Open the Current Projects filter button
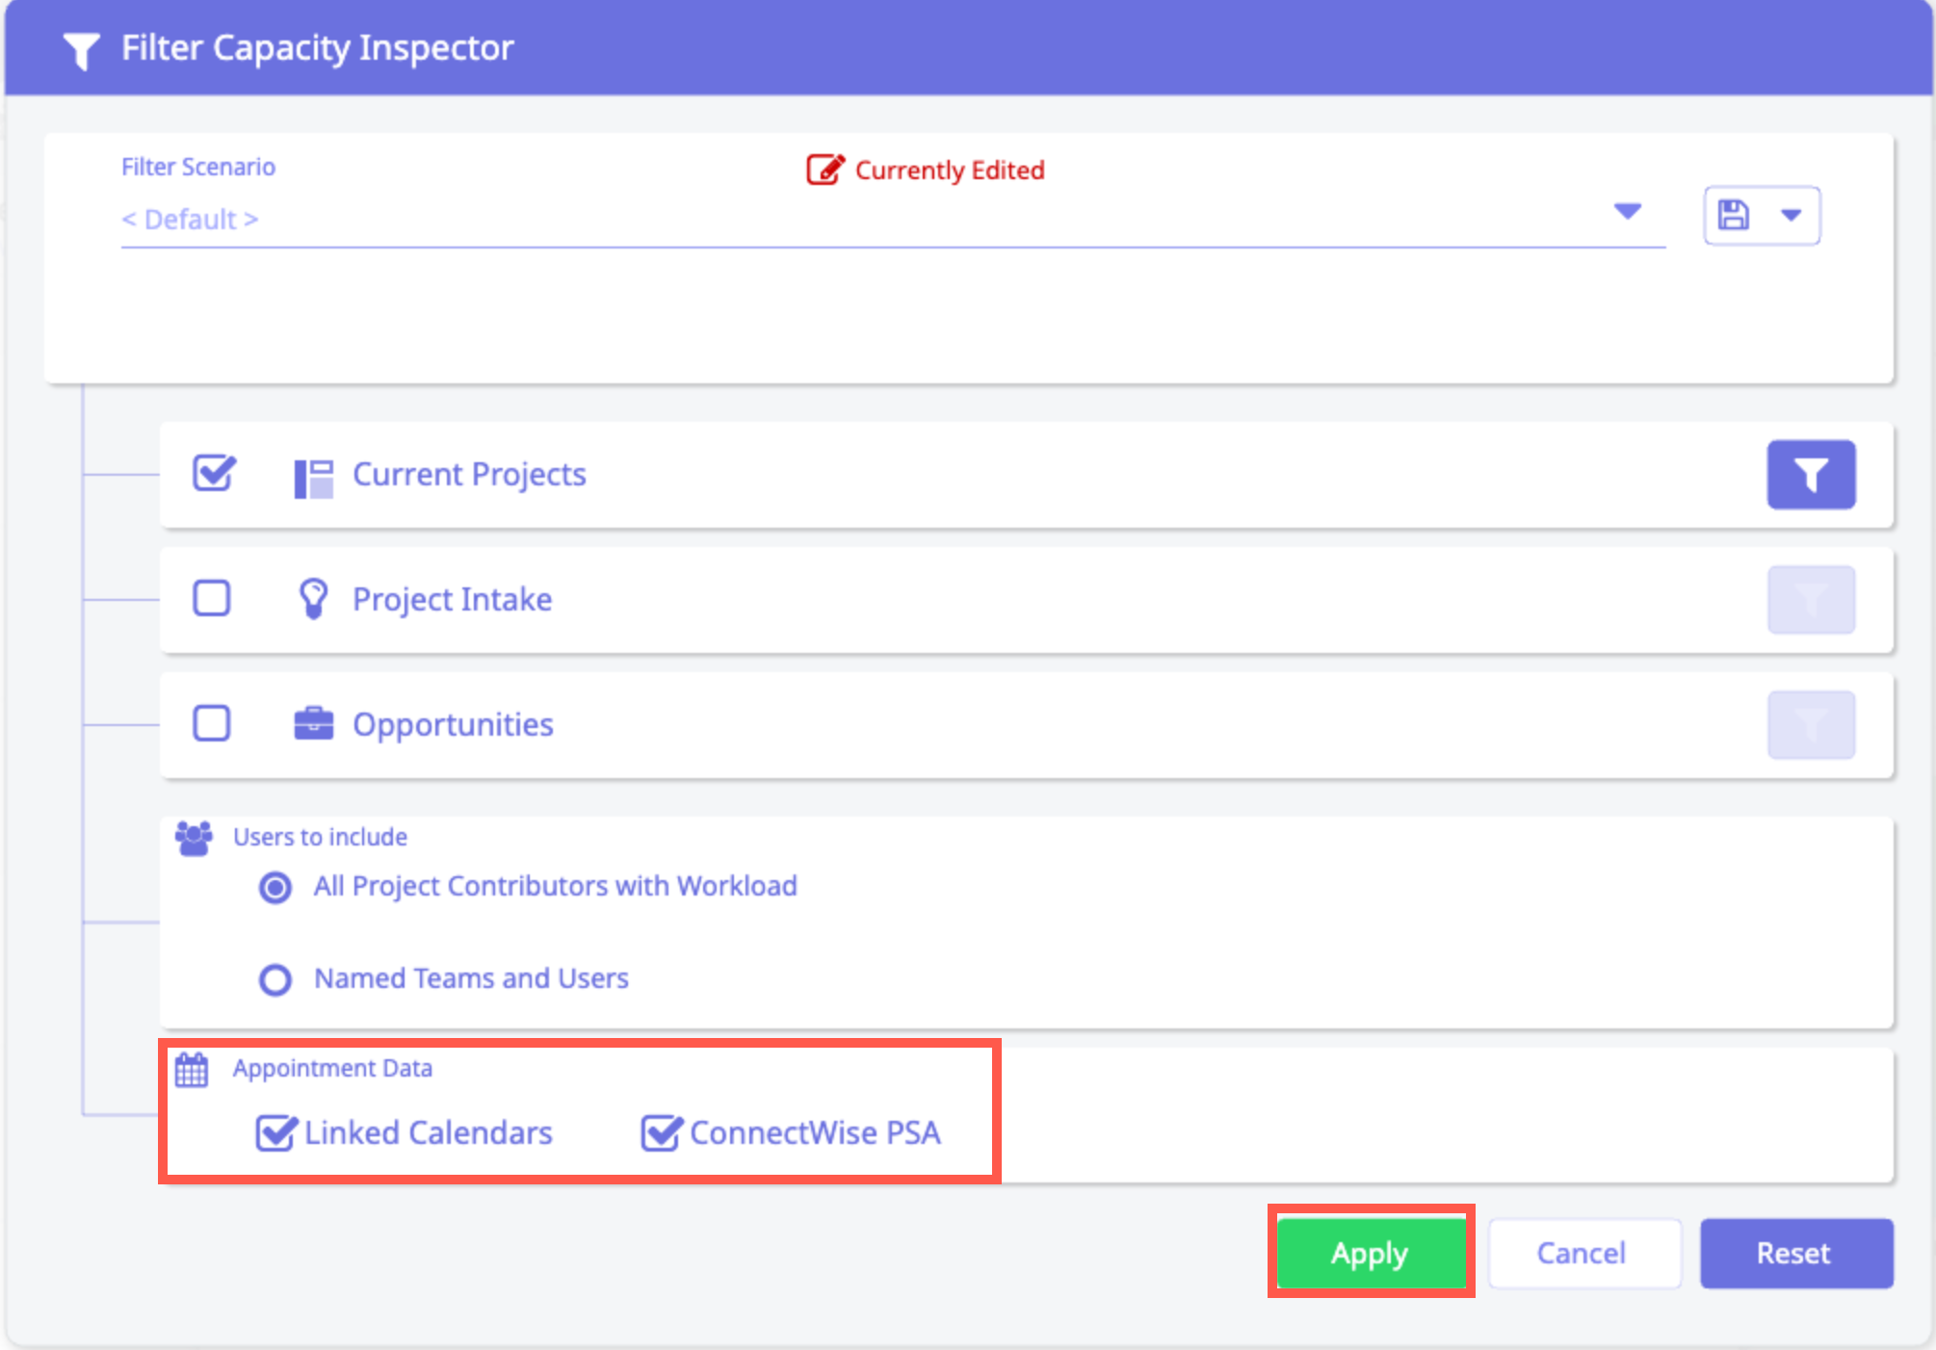 1811,475
